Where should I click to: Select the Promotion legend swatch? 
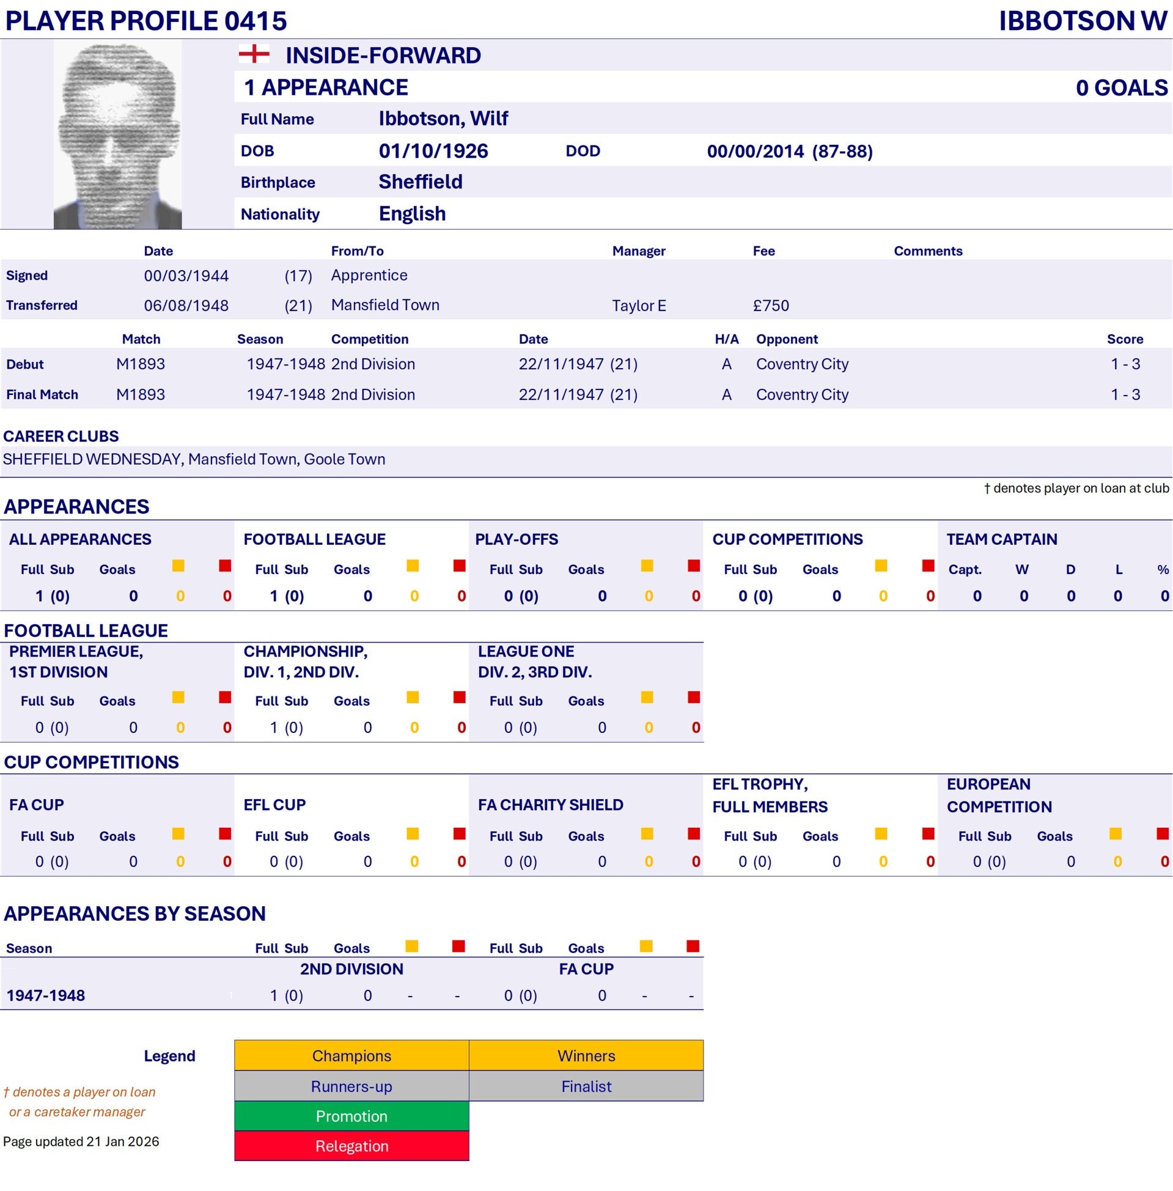click(x=351, y=1116)
